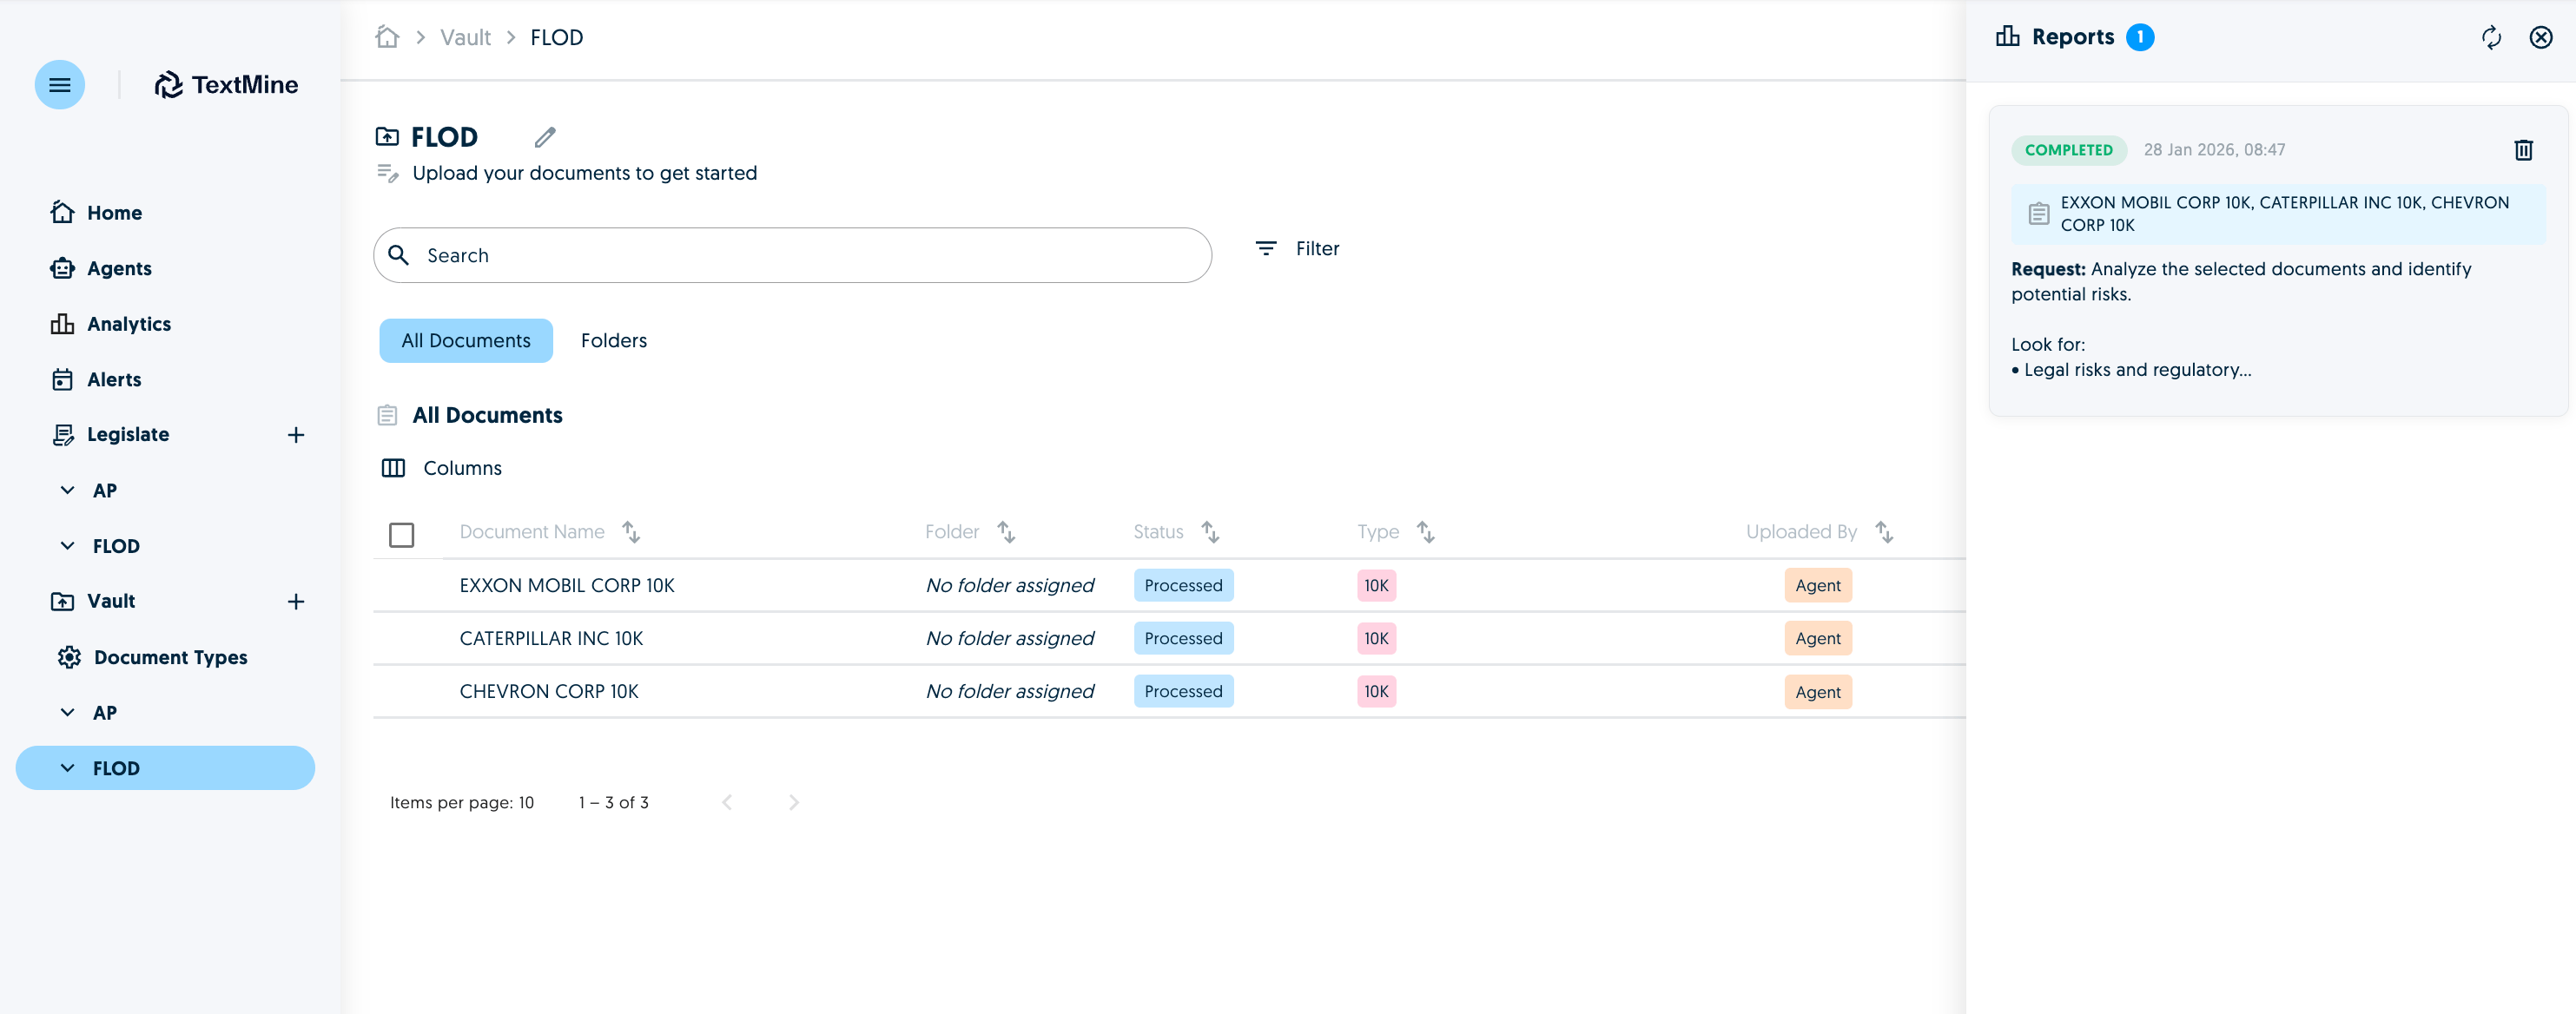Sort by Folder column
The image size is (2576, 1014).
(x=1006, y=532)
